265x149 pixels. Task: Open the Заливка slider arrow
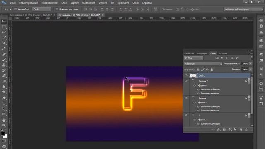(251, 70)
